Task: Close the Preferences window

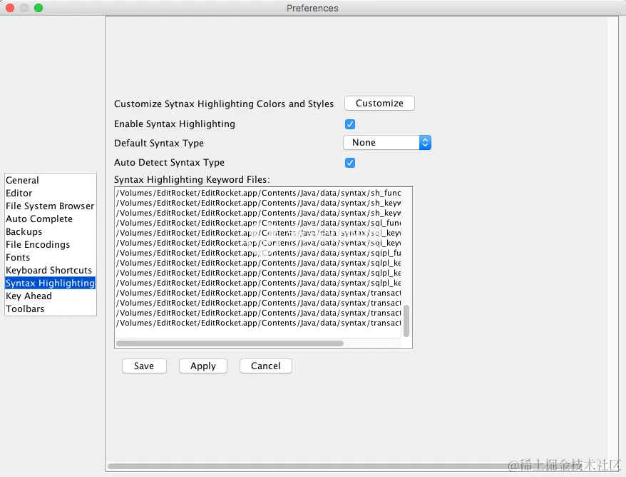Action: tap(10, 8)
